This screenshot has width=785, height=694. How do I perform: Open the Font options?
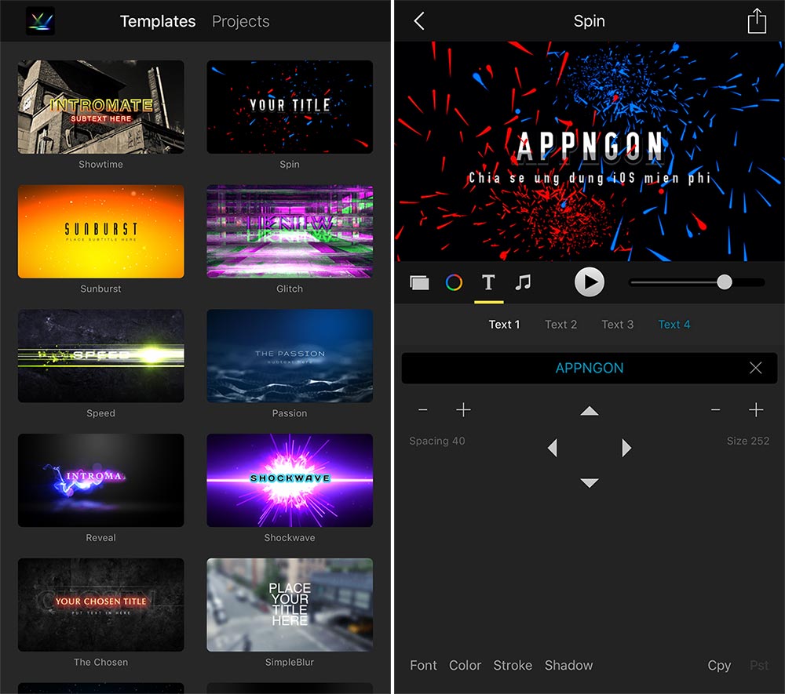click(423, 666)
